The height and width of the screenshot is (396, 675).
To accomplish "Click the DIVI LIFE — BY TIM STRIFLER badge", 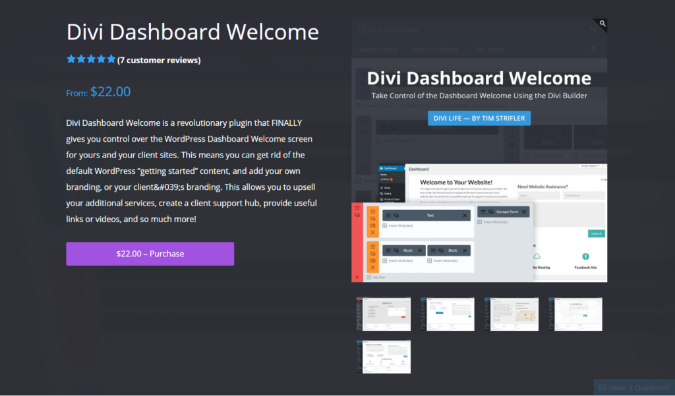I will pyautogui.click(x=479, y=118).
